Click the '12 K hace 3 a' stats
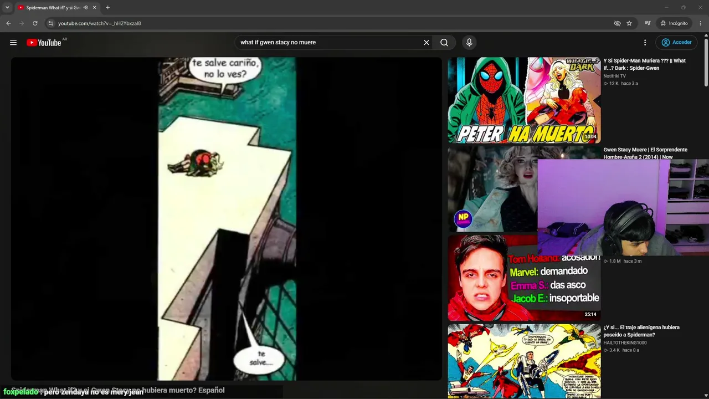This screenshot has width=709, height=399. click(621, 84)
